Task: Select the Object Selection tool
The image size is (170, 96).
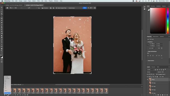Action: tap(2, 14)
